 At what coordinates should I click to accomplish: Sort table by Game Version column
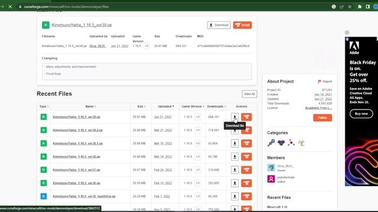click(193, 107)
